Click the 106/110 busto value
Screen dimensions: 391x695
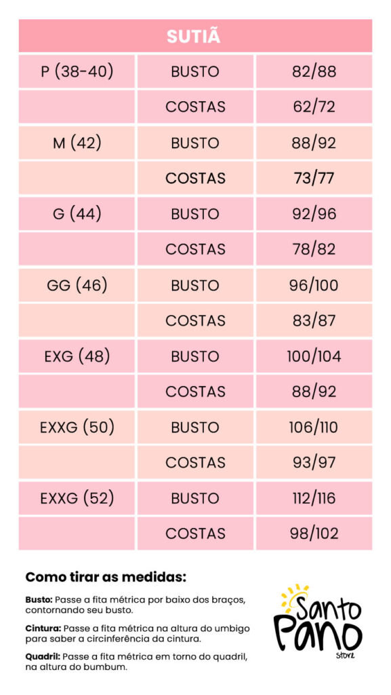pyautogui.click(x=314, y=428)
